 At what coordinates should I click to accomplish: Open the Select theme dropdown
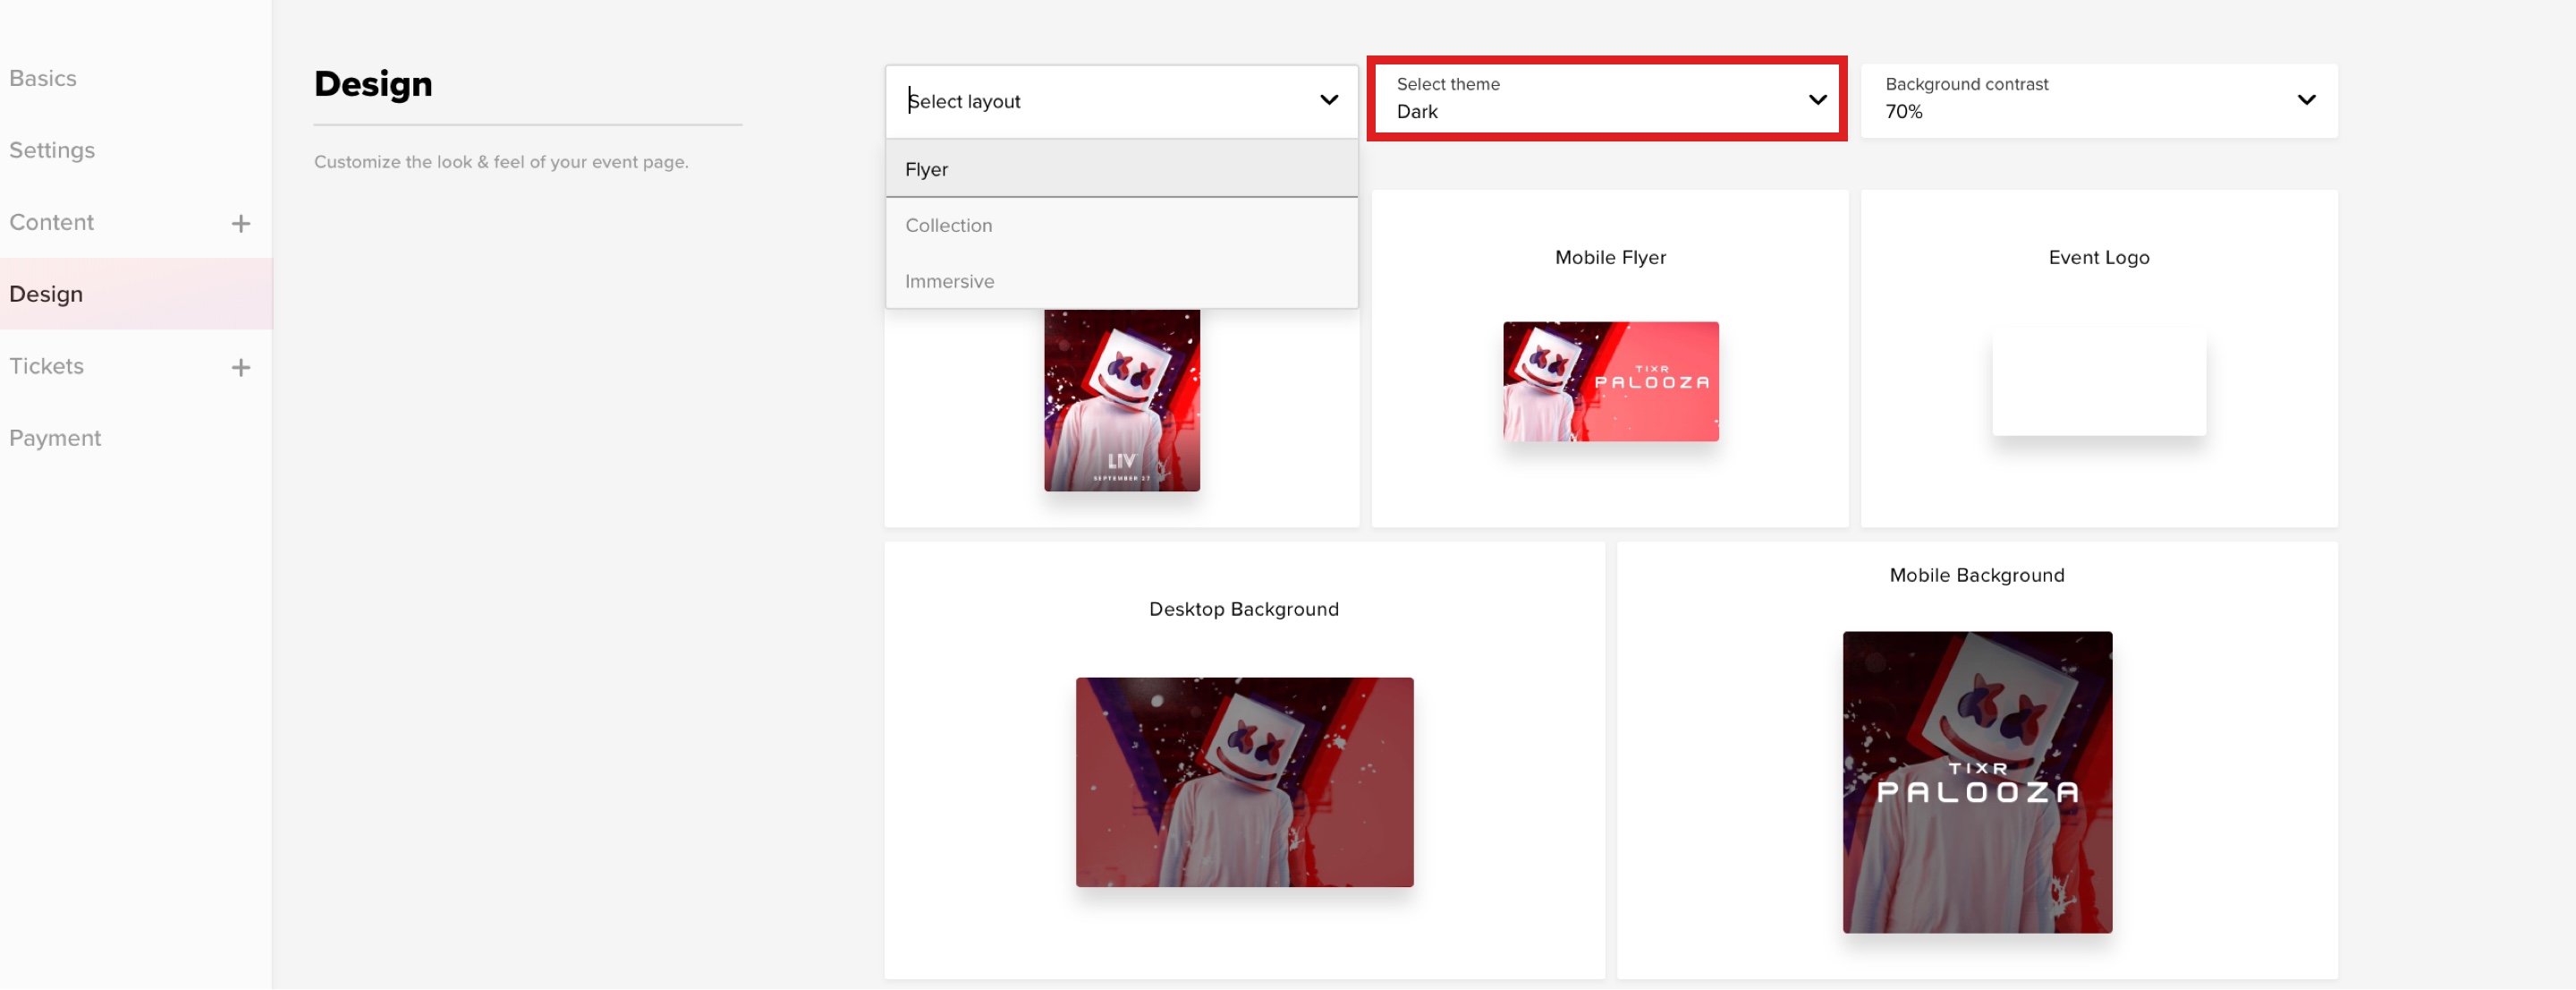[x=1607, y=99]
